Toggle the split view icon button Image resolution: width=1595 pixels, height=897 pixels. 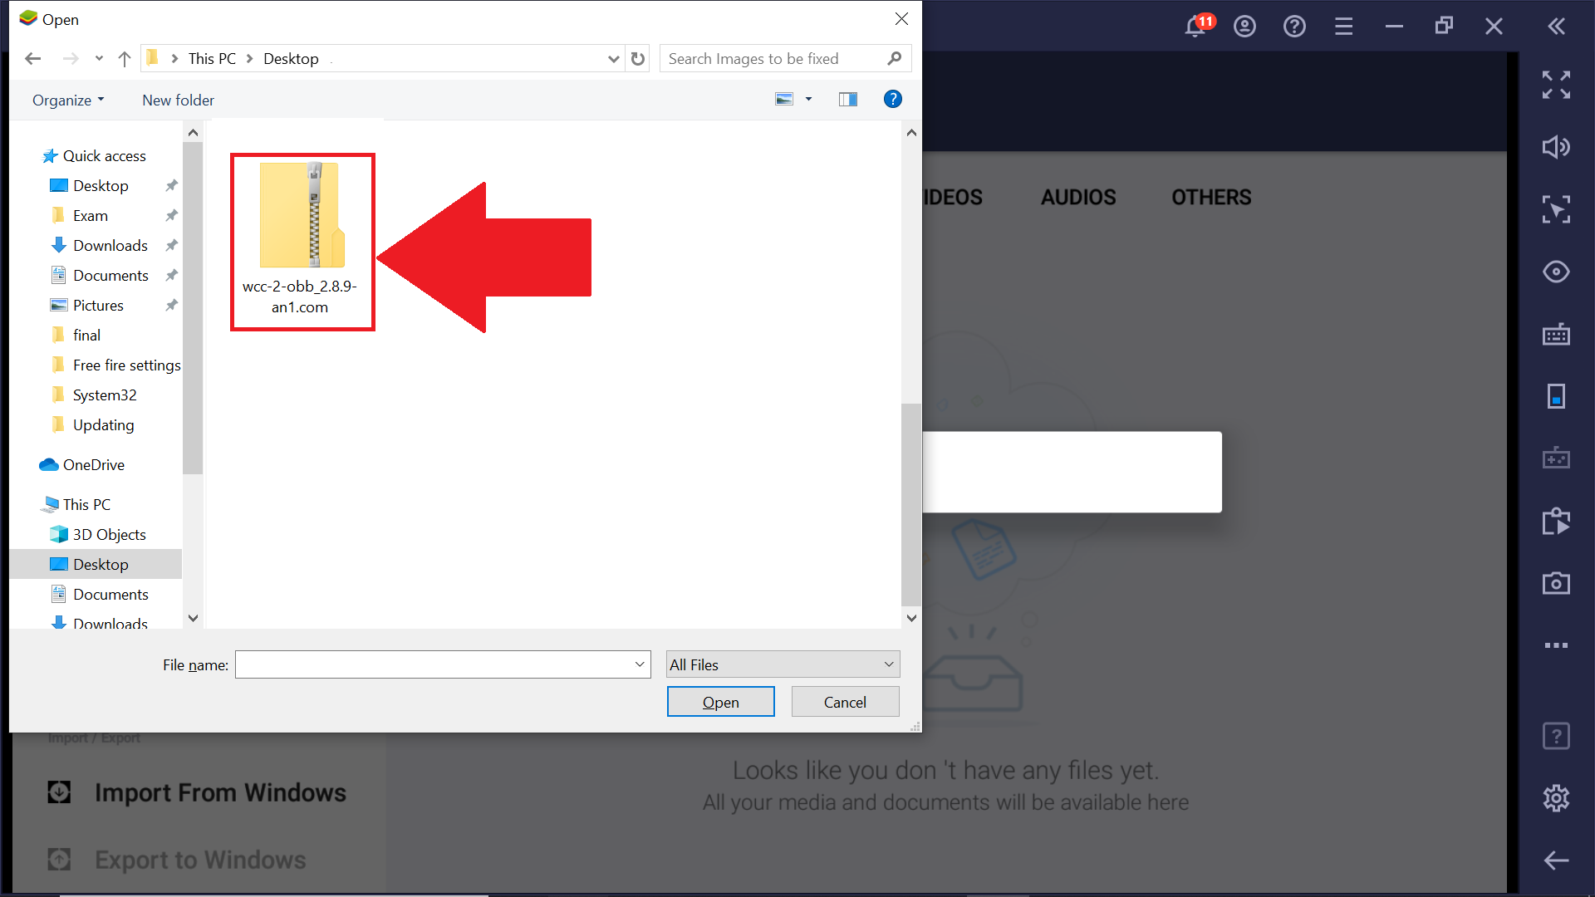848,100
